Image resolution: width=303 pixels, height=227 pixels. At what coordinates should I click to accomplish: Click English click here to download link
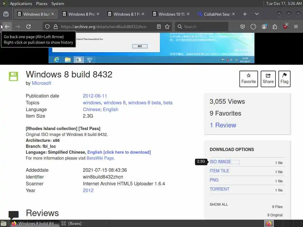pos(119,152)
